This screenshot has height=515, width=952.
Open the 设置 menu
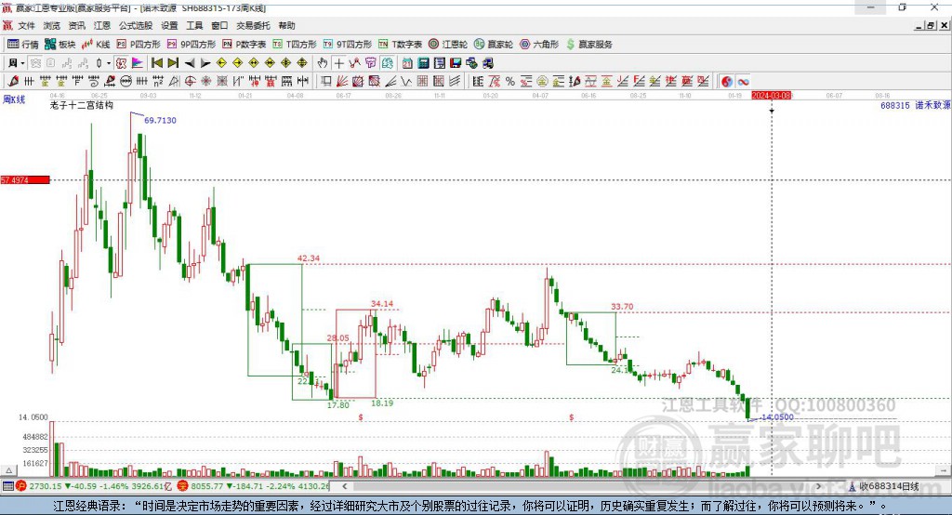[169, 25]
